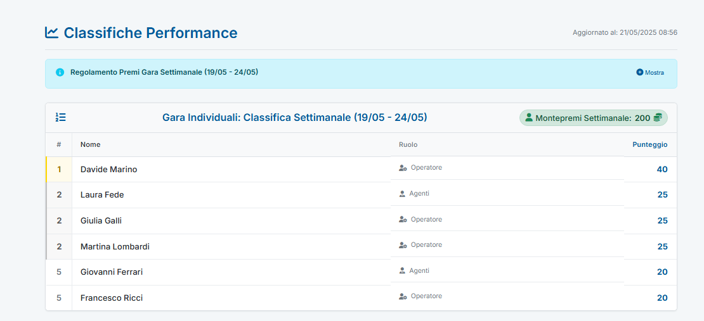Click Laura Fede's score of 25
The width and height of the screenshot is (704, 321).
[662, 195]
